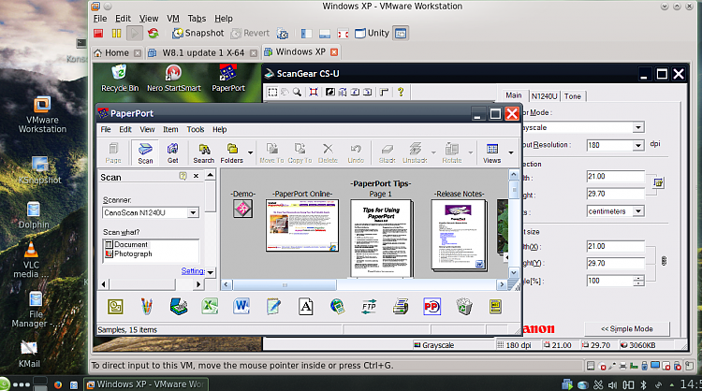This screenshot has height=391, width=702.
Task: Click the Settings link in Scan pane
Action: point(193,271)
